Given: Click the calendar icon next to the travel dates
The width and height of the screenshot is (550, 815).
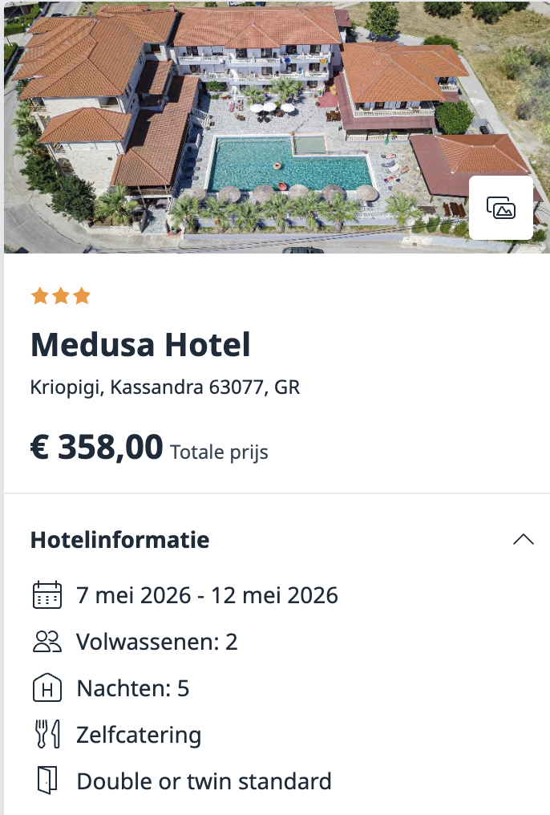Looking at the screenshot, I should tap(47, 595).
